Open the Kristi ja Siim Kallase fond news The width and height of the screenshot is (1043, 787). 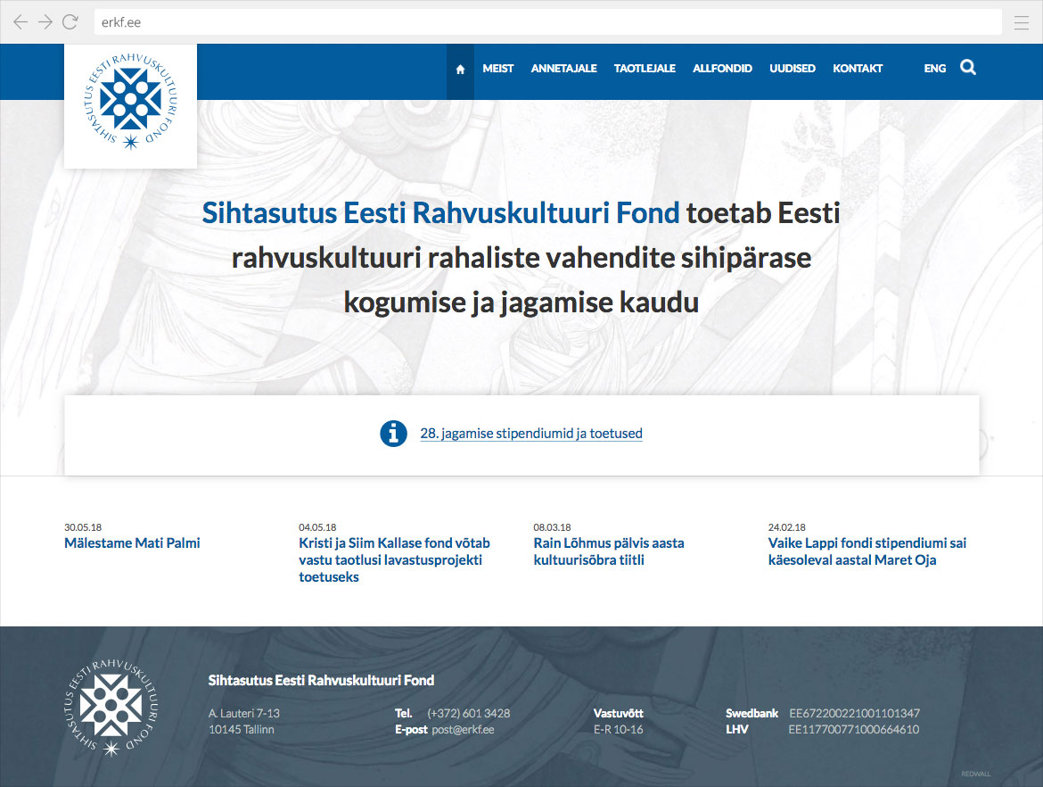(394, 560)
